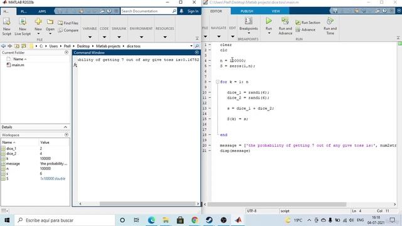Open Steam from taskbar
Screen dimensions: 402x226
209,220
